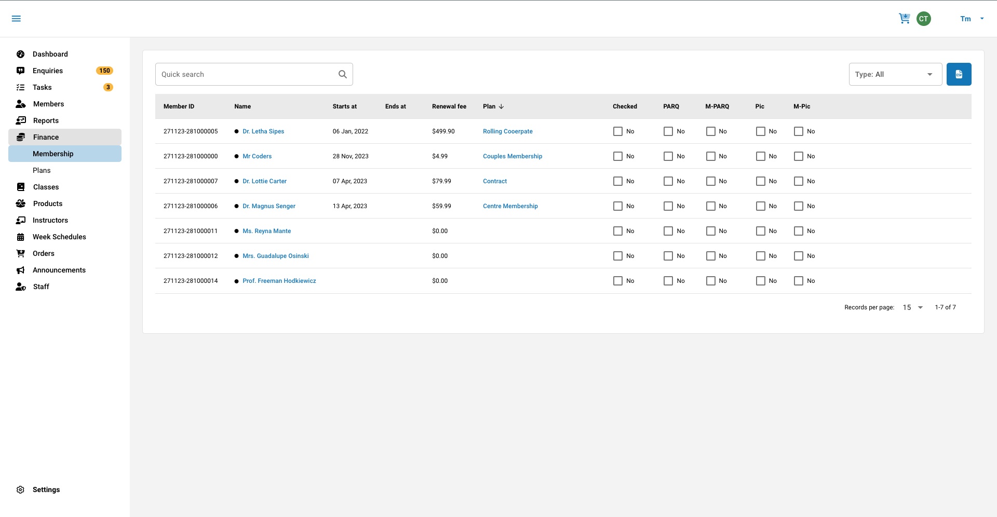This screenshot has height=517, width=997.
Task: Enable Pic checkbox for Dr. Lottie Carter
Action: (x=760, y=181)
